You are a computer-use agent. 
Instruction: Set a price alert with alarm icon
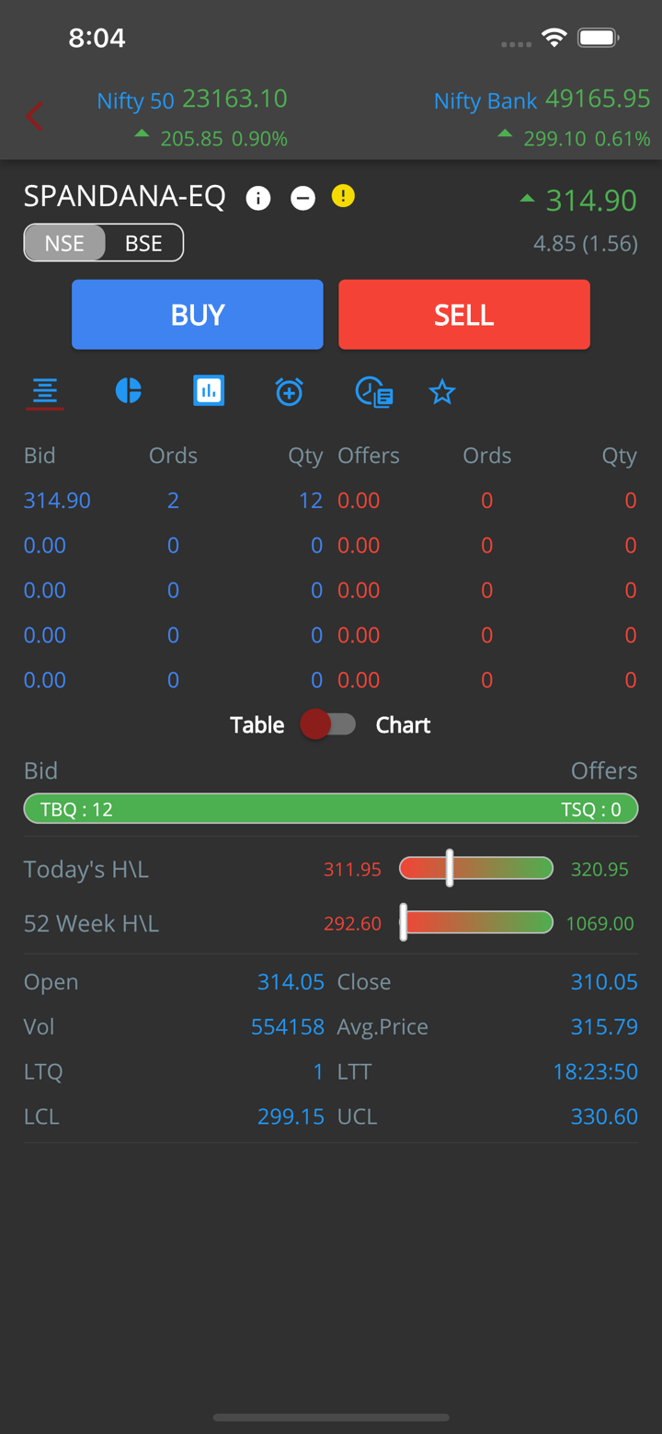289,392
